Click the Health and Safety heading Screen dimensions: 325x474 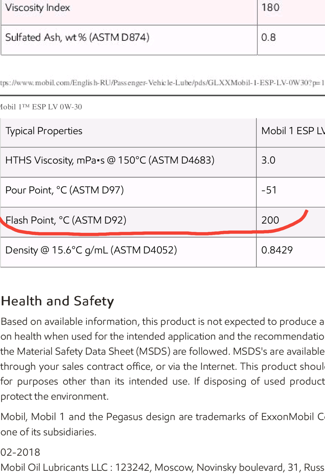(x=57, y=301)
